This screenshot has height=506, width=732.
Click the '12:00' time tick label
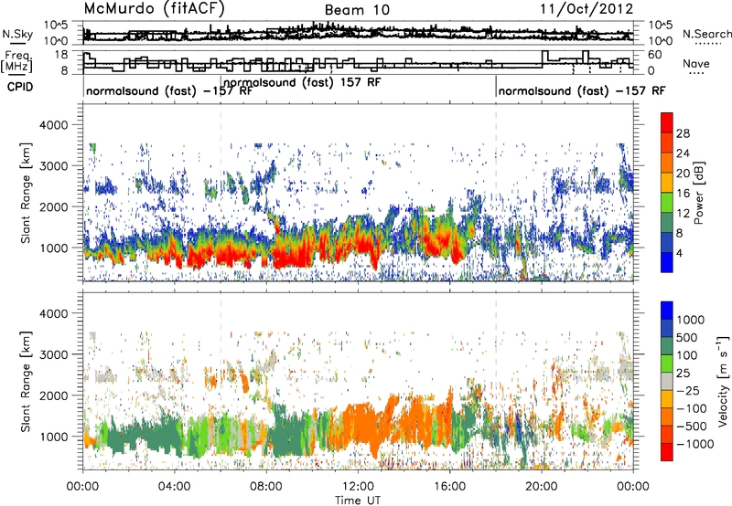pos(358,487)
